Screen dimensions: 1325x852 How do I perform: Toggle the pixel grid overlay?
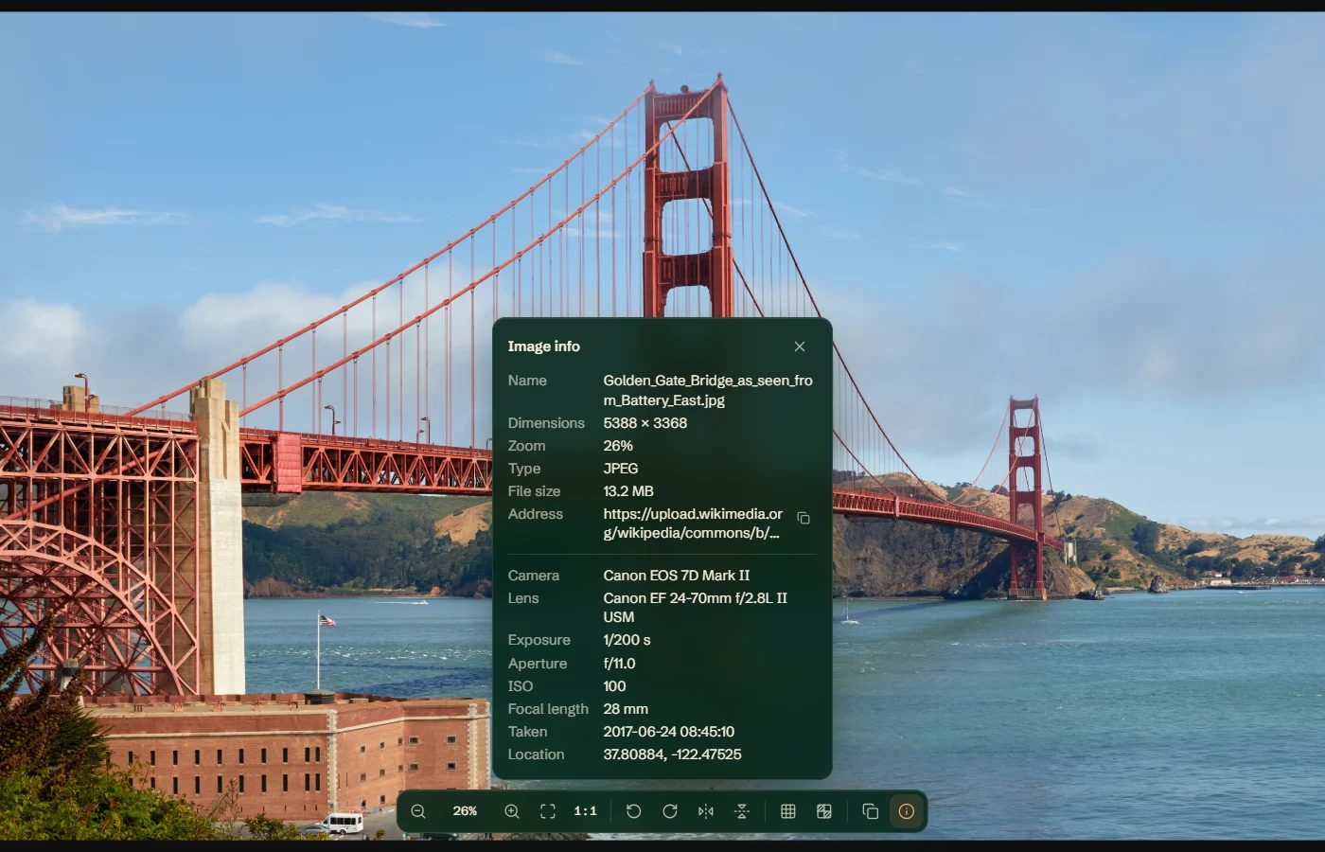click(788, 811)
